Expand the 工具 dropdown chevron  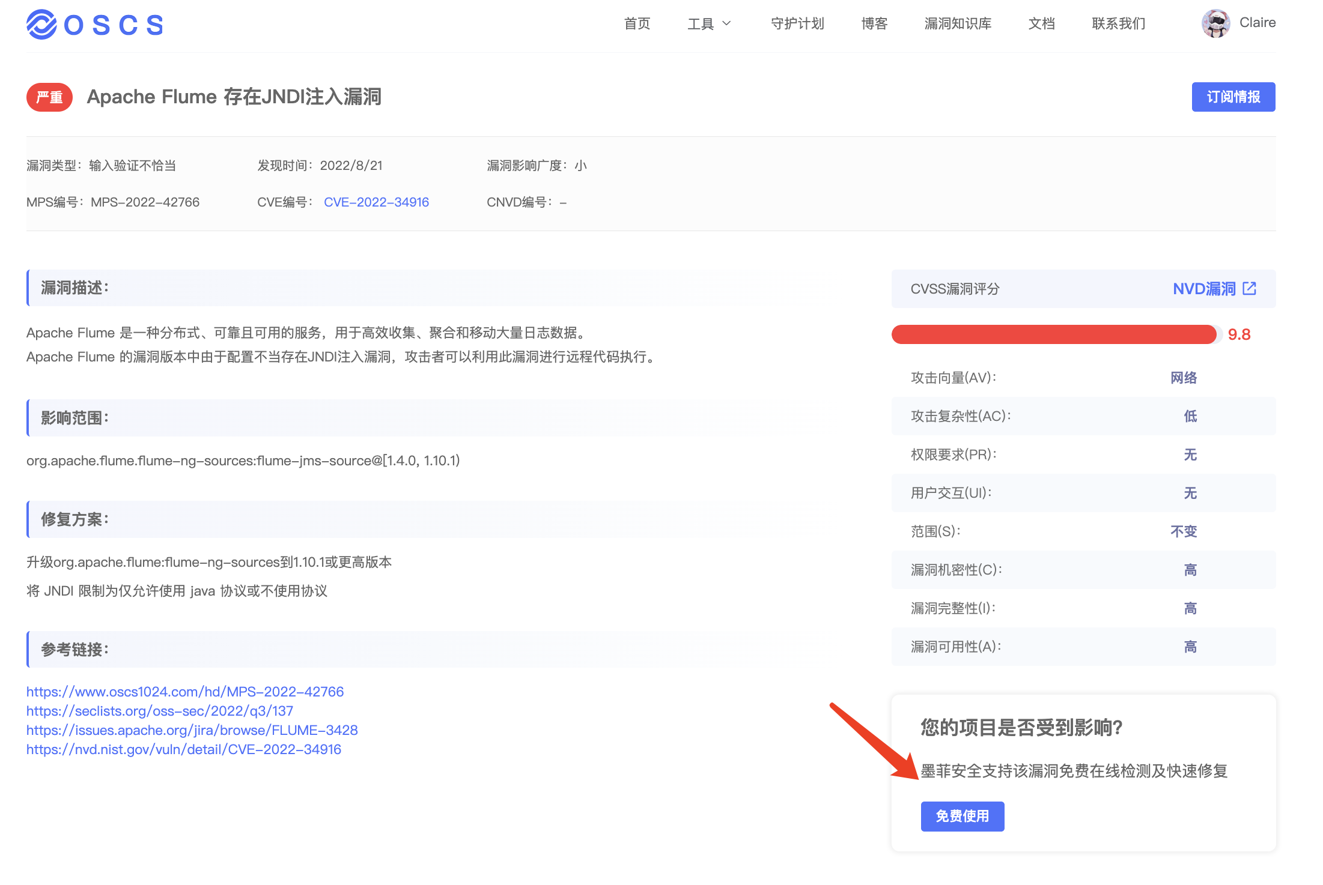click(x=726, y=23)
